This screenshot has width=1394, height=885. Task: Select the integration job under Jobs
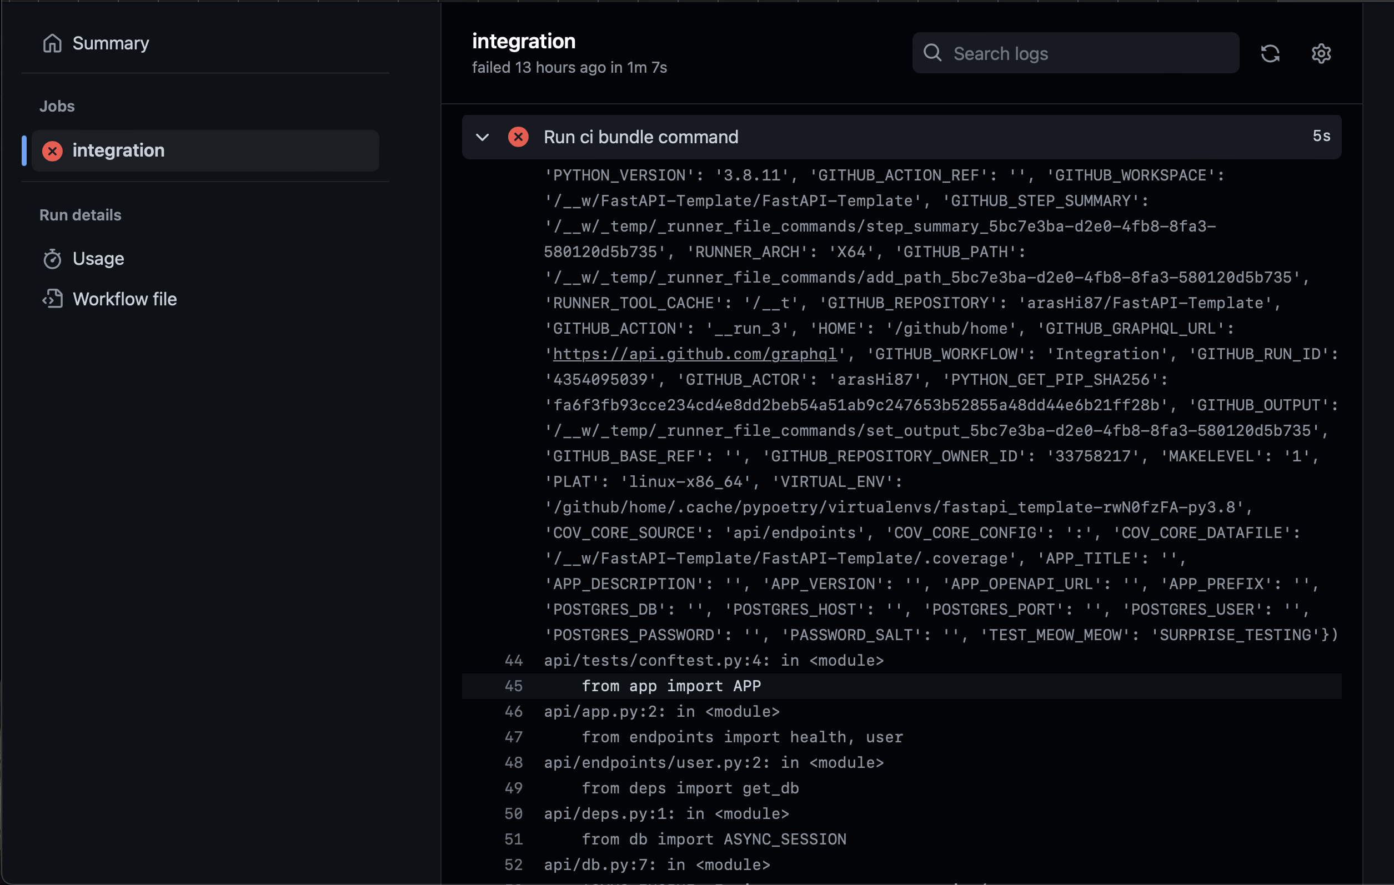click(x=118, y=150)
